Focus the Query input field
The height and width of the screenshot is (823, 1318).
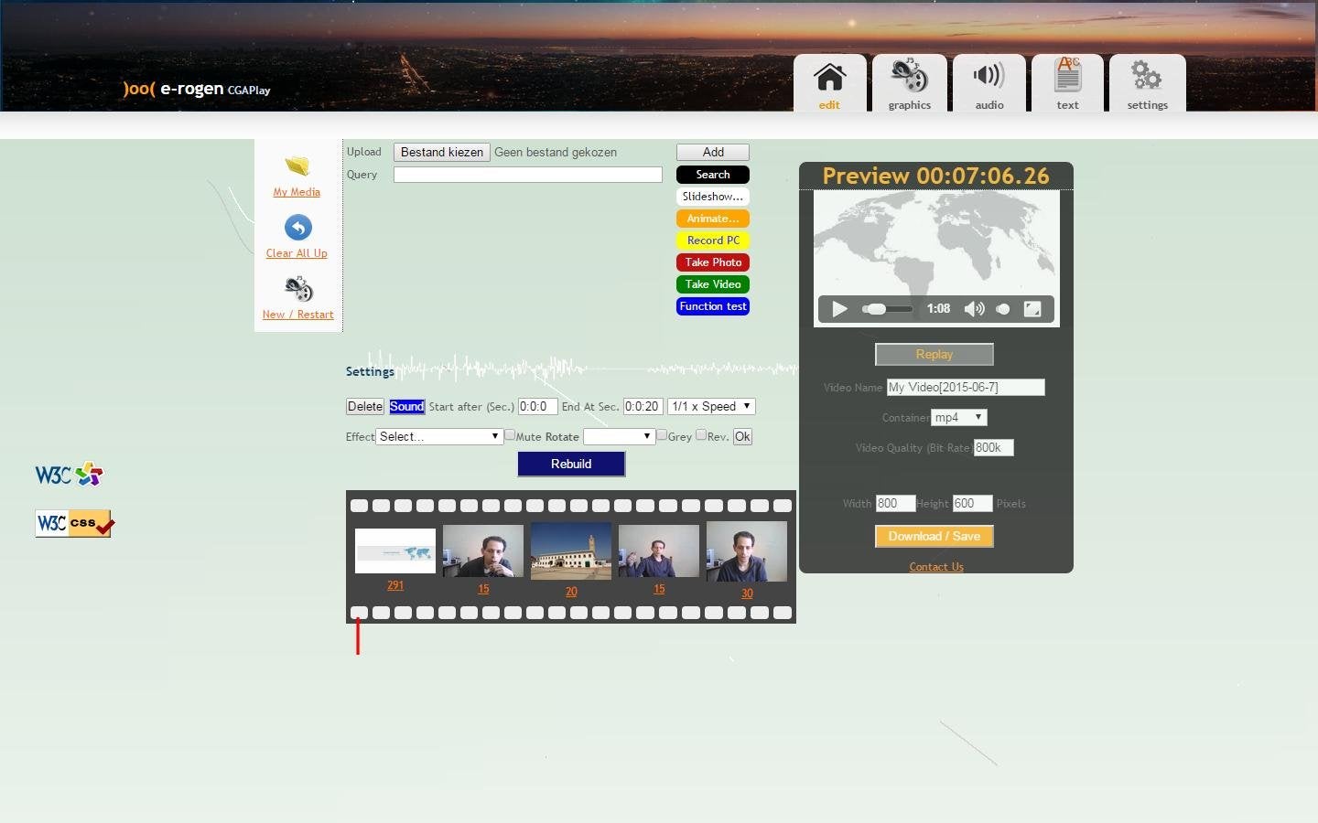(528, 175)
